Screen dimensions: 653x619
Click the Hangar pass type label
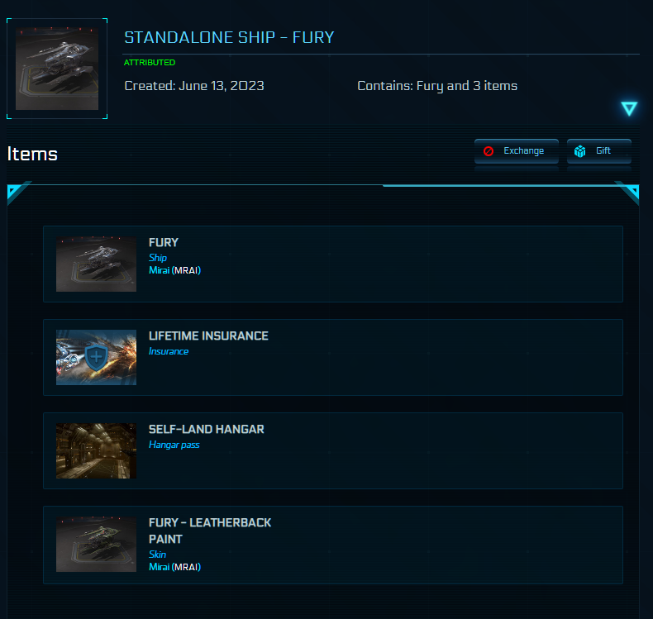click(174, 445)
